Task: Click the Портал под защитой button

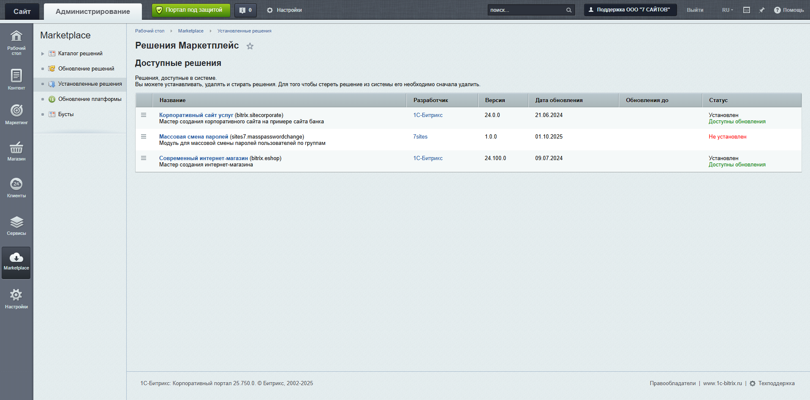Action: (191, 10)
